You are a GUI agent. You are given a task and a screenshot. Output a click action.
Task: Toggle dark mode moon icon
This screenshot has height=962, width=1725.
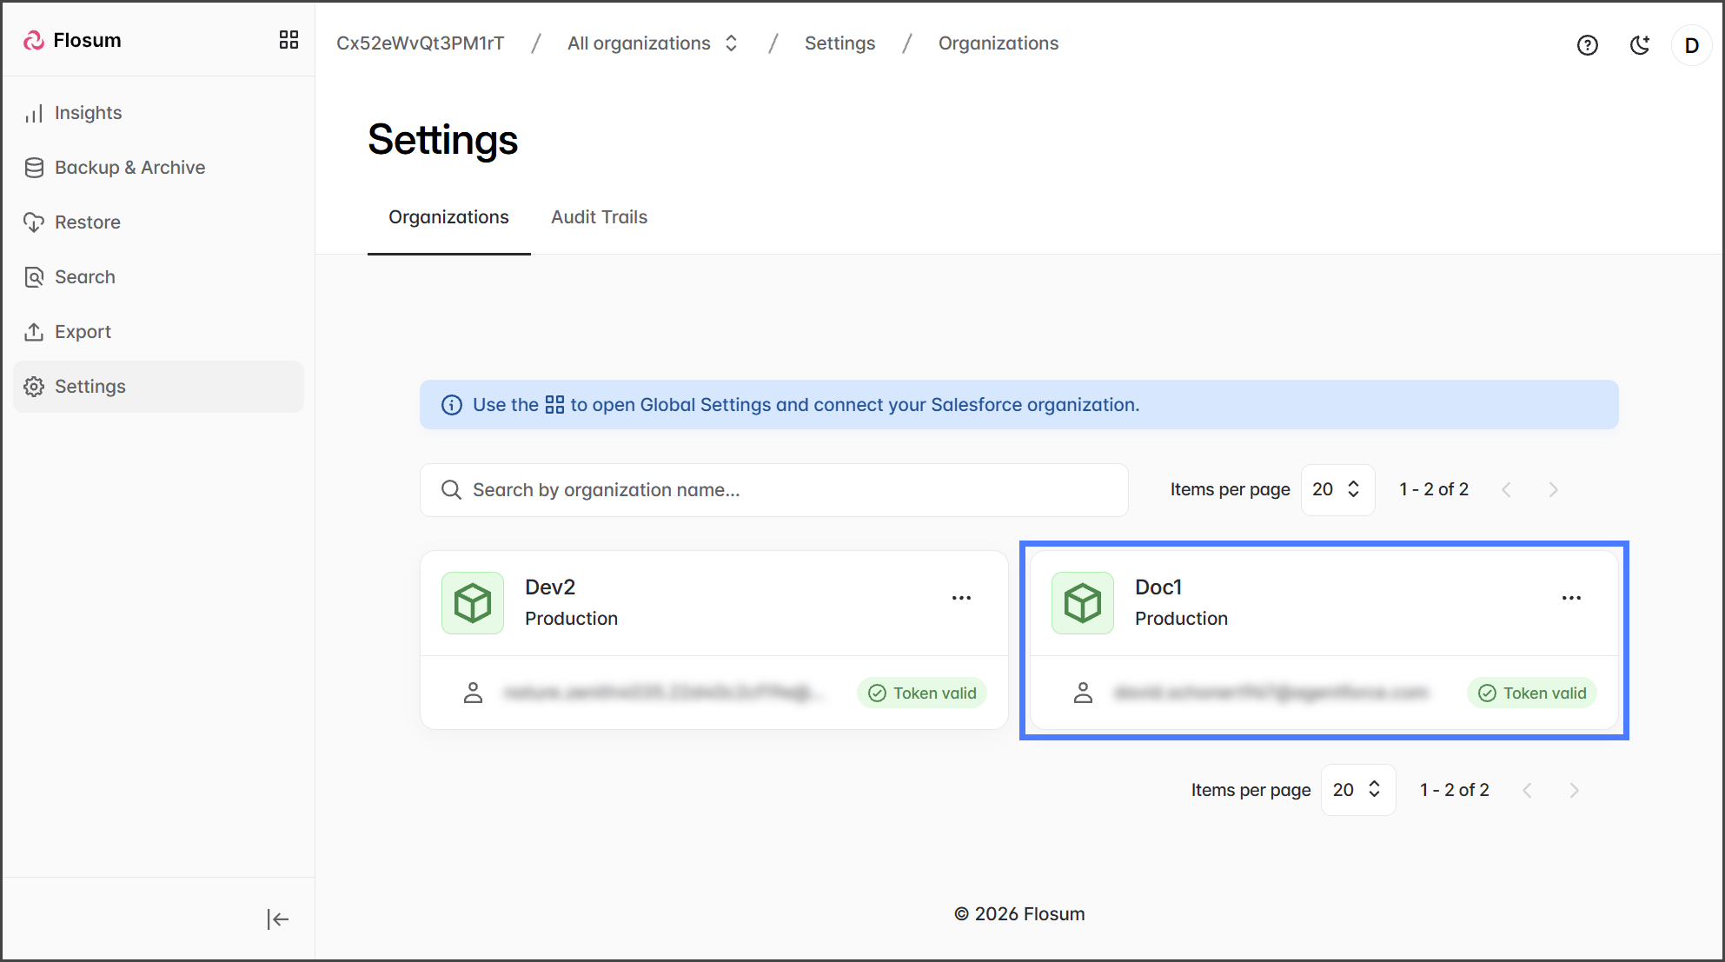click(1639, 45)
